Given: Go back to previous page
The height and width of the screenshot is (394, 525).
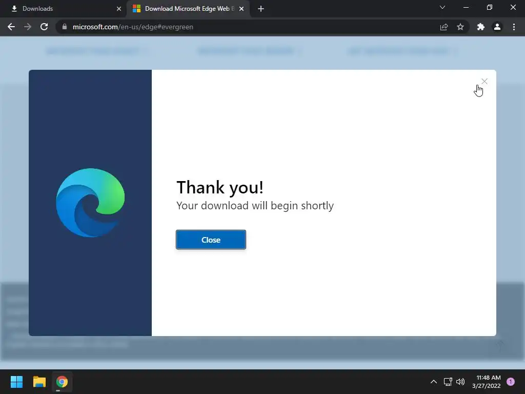Looking at the screenshot, I should (11, 27).
